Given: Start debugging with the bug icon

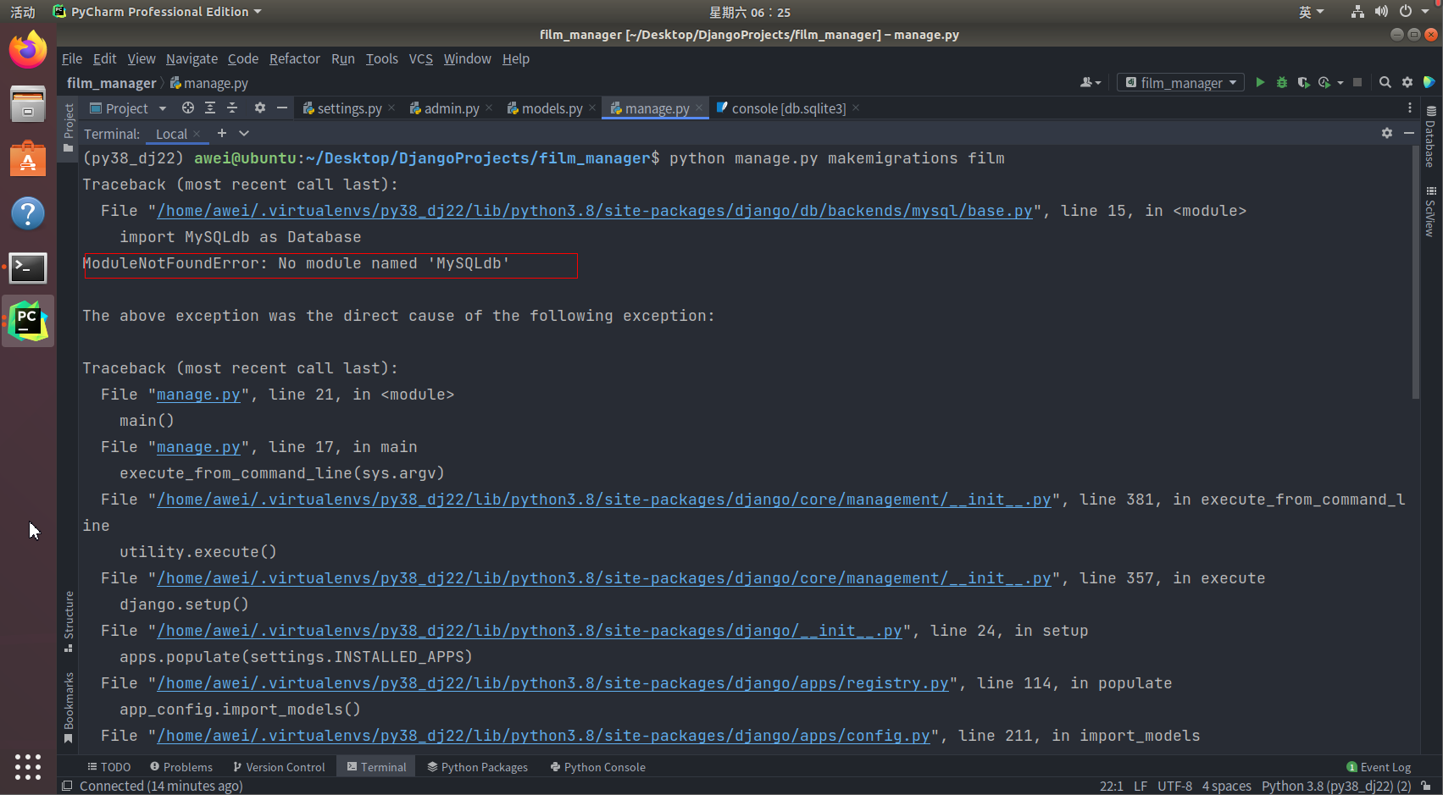Looking at the screenshot, I should (1282, 82).
